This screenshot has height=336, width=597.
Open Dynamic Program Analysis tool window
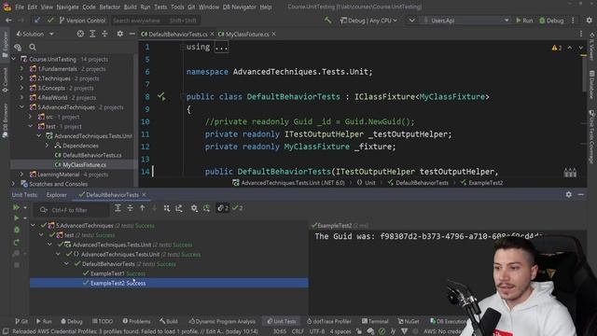(222, 321)
